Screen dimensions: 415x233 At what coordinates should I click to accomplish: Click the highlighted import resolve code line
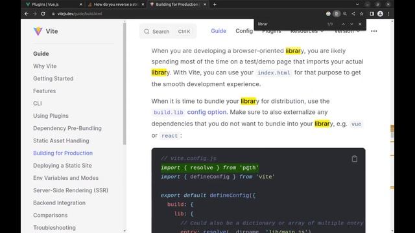209,168
